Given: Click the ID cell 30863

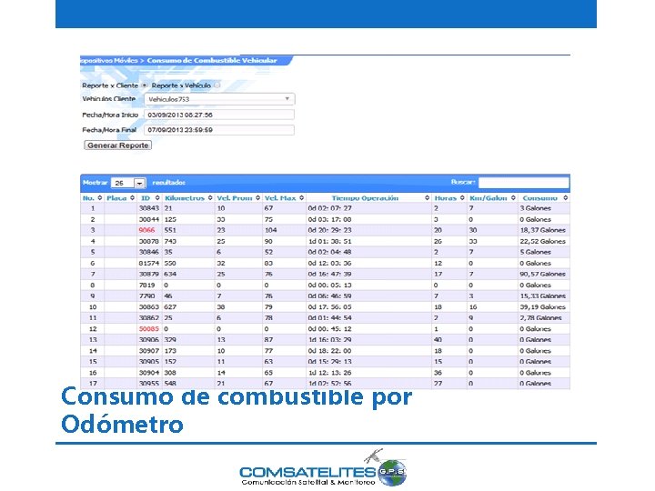Looking at the screenshot, I should coord(148,307).
